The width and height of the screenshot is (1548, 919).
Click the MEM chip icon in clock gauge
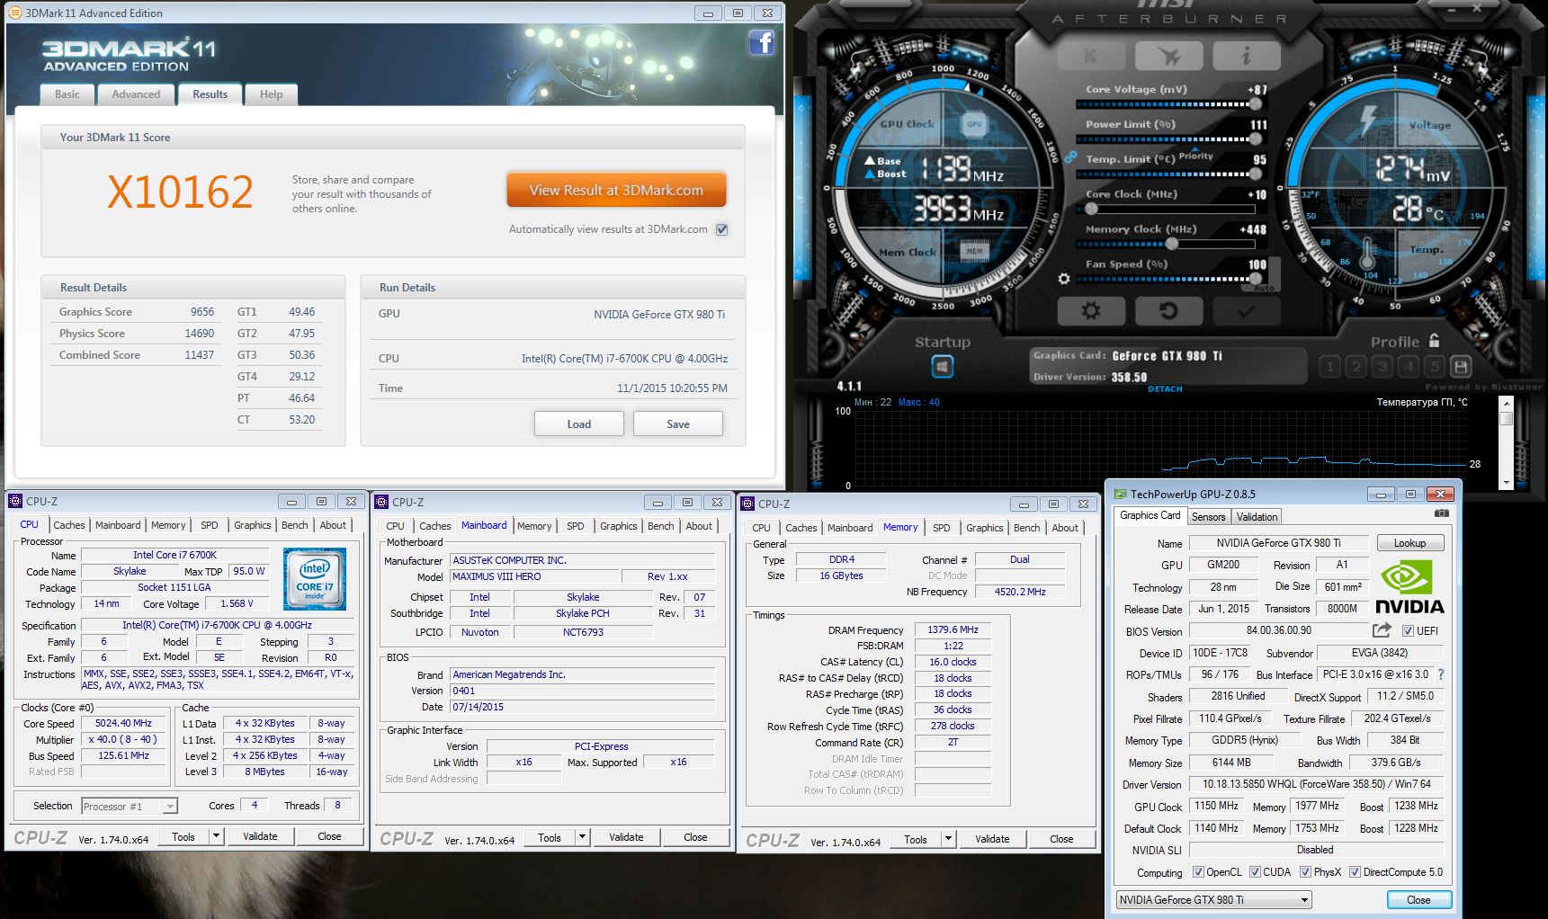pyautogui.click(x=974, y=252)
